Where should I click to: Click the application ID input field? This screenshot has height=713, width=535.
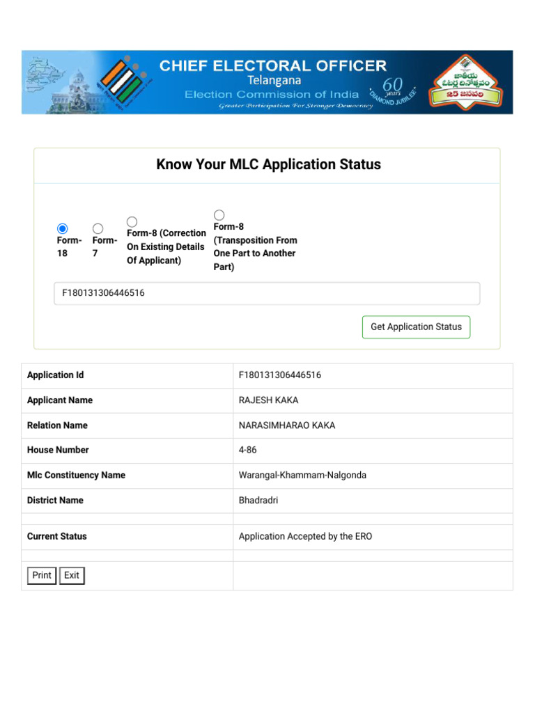point(267,293)
